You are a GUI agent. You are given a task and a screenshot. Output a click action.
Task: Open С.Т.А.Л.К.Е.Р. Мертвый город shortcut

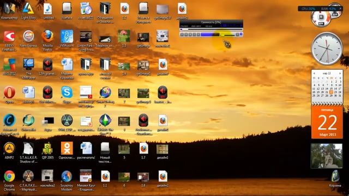28,180
